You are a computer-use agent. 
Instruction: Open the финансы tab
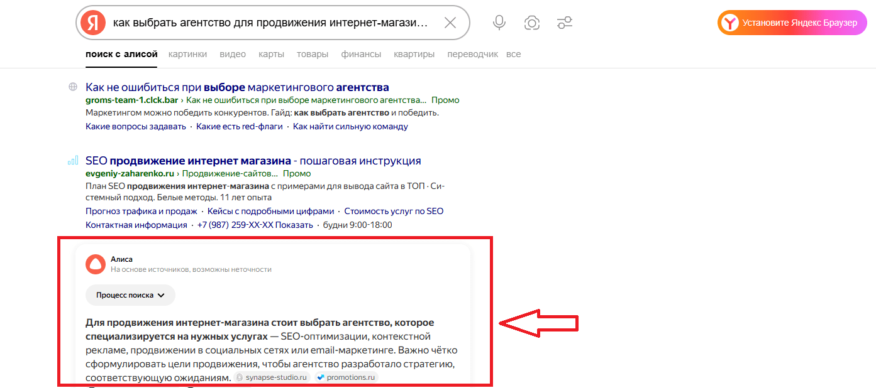tap(361, 54)
